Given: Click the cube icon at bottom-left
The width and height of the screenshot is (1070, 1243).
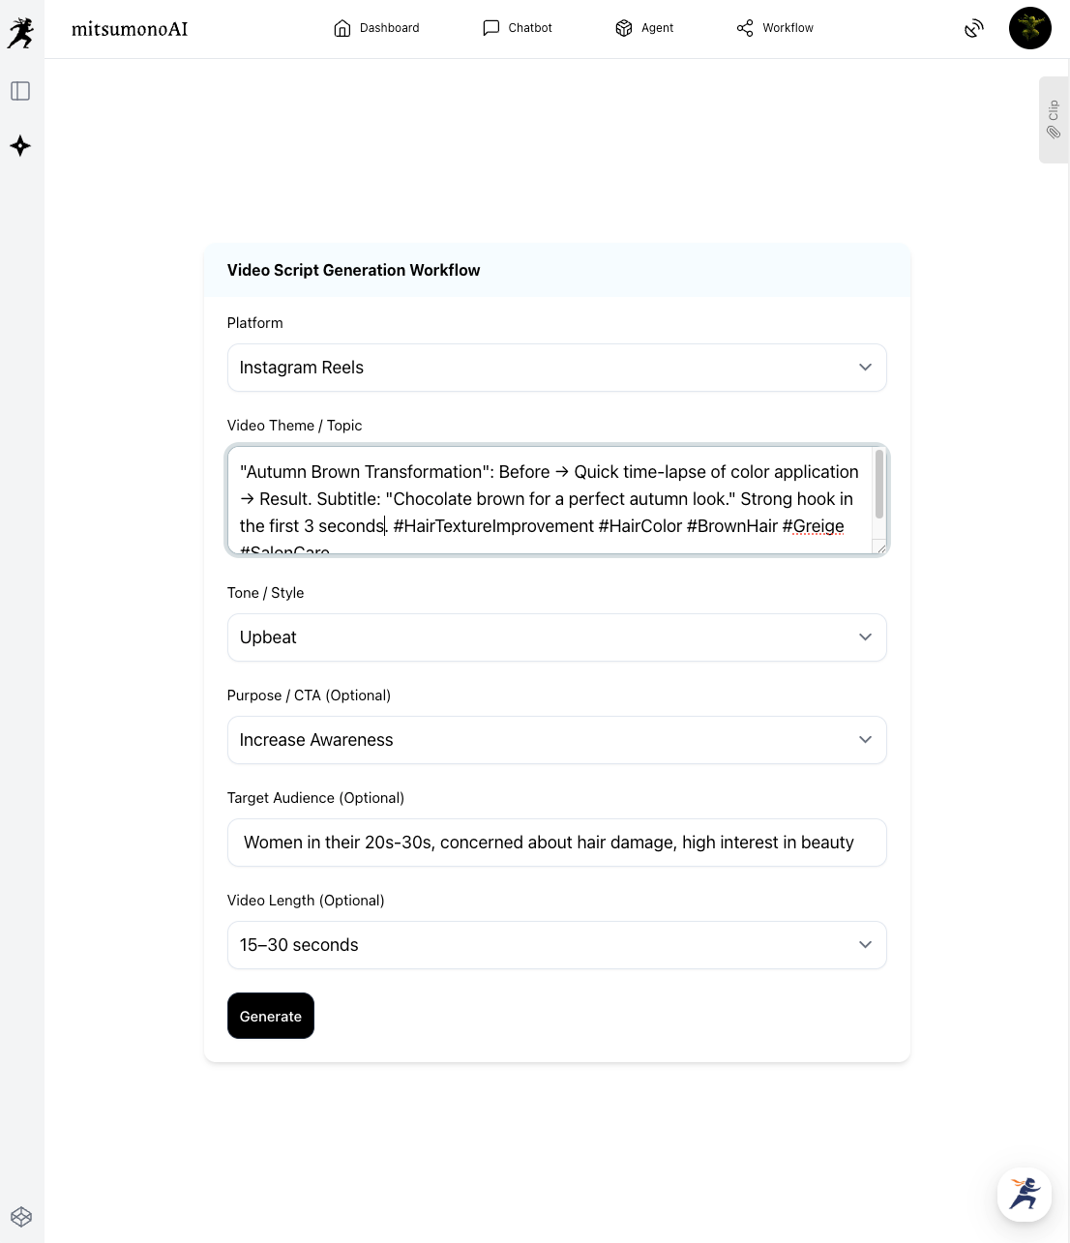Looking at the screenshot, I should tap(21, 1217).
